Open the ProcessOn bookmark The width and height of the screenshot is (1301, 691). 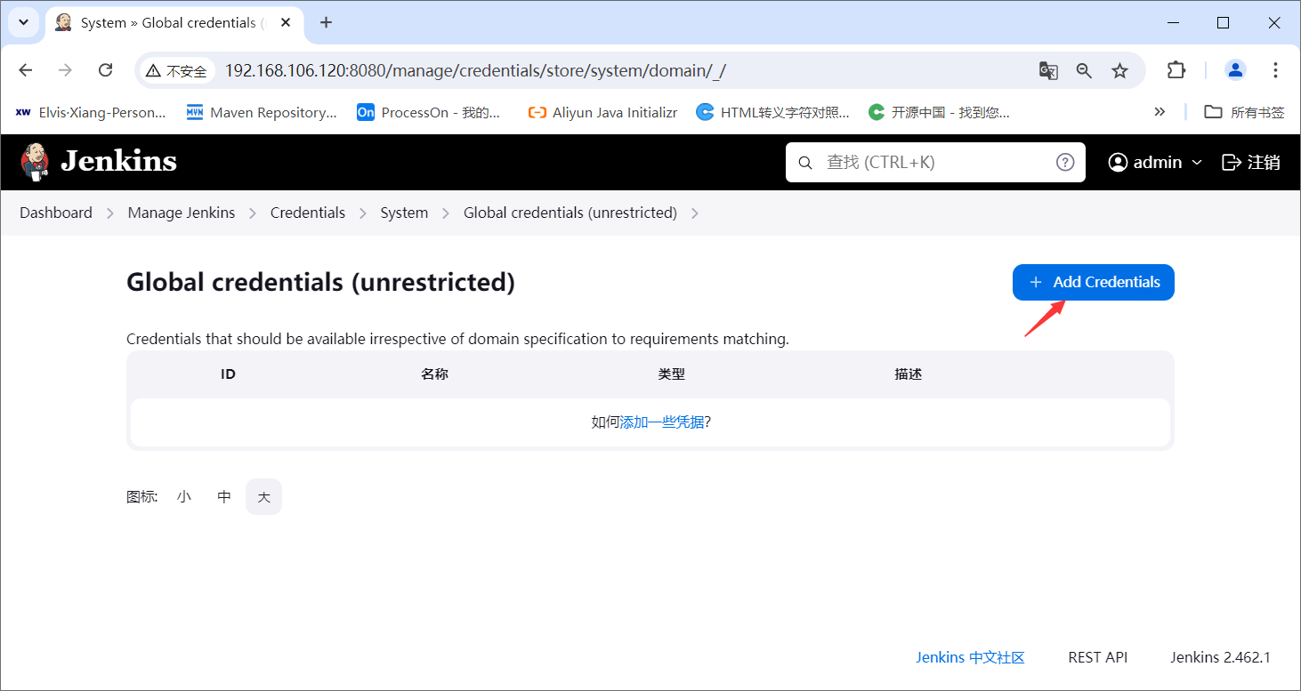429,112
